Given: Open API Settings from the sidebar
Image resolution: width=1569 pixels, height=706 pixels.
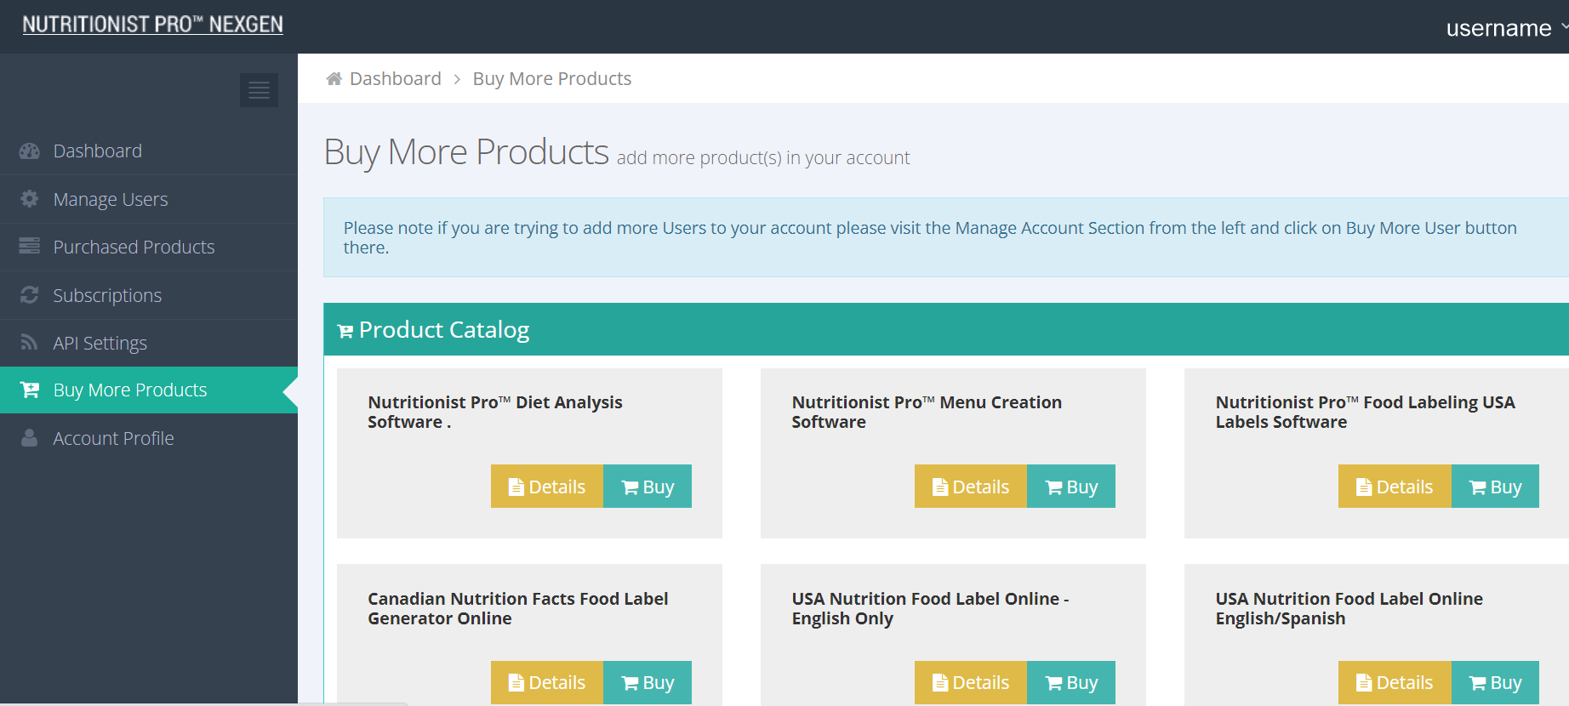Looking at the screenshot, I should click(x=149, y=343).
